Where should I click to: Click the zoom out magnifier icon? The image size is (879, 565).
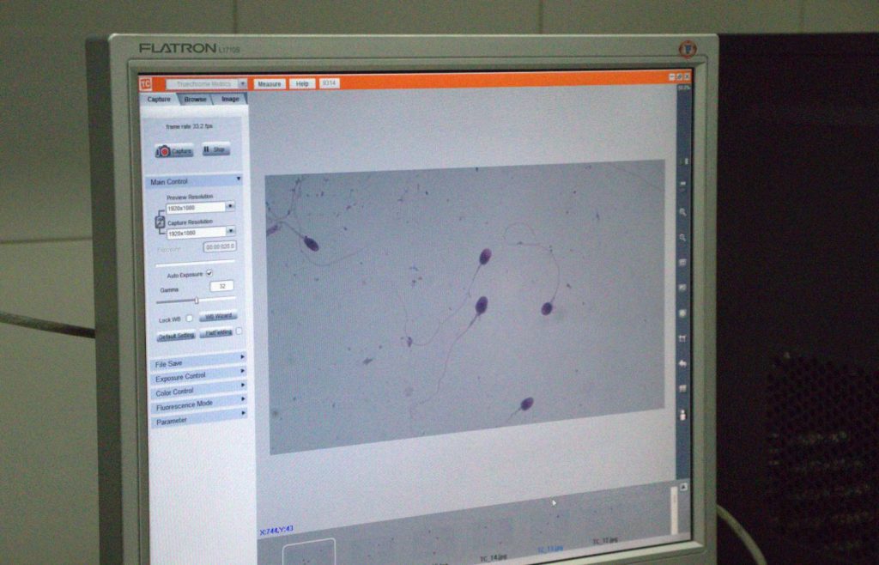(682, 238)
